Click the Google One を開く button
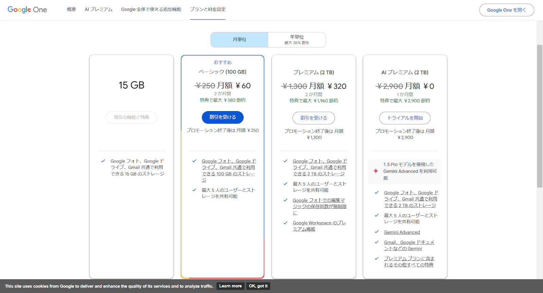The height and width of the screenshot is (293, 543). coord(506,10)
